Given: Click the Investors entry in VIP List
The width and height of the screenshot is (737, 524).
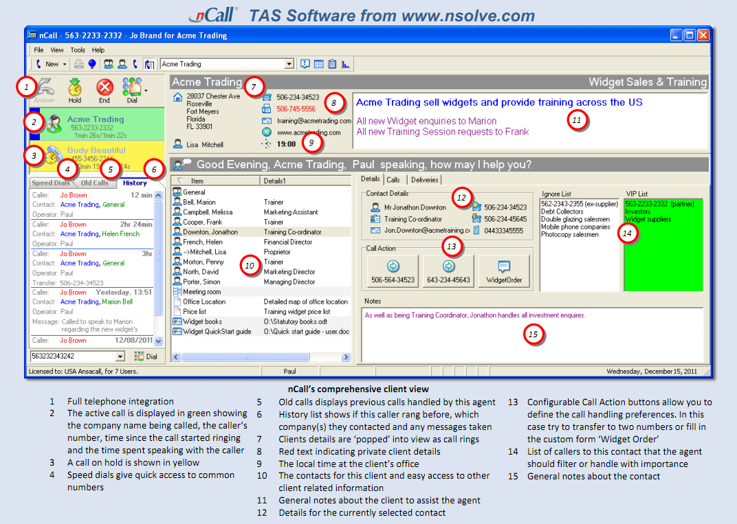Looking at the screenshot, I should coord(637,212).
